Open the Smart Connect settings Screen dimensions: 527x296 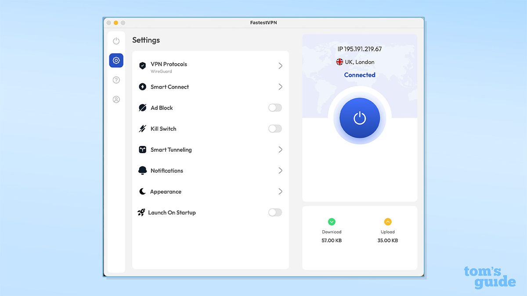click(281, 87)
